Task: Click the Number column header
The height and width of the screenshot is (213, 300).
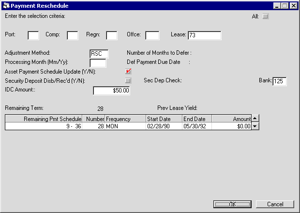Action: [93, 119]
